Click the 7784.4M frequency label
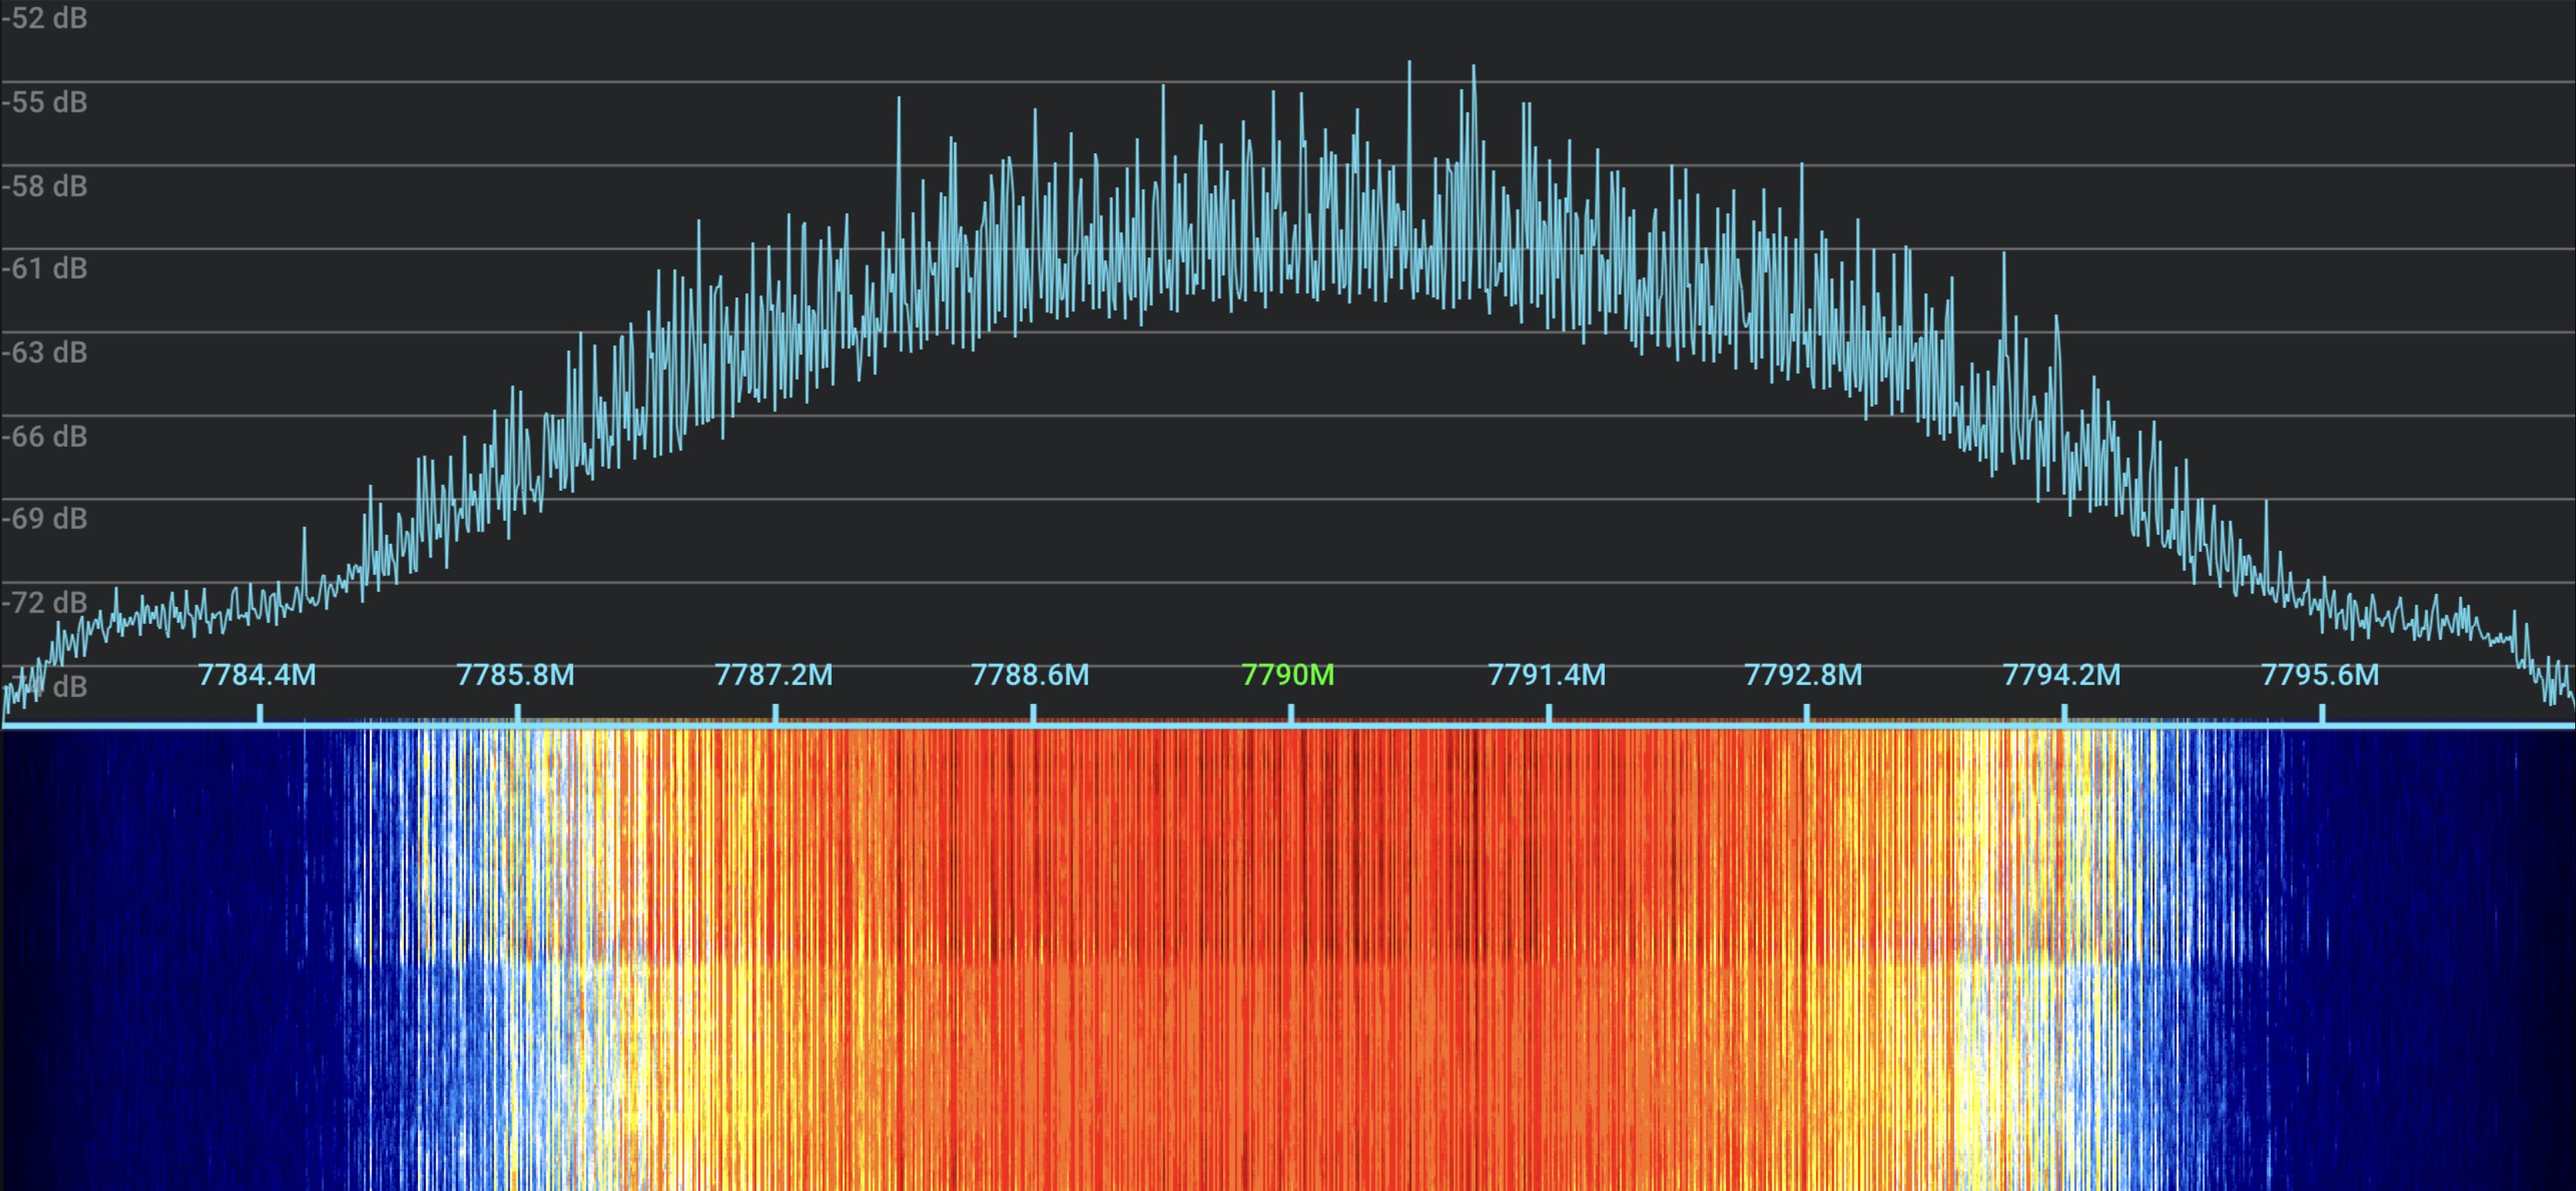 click(257, 676)
